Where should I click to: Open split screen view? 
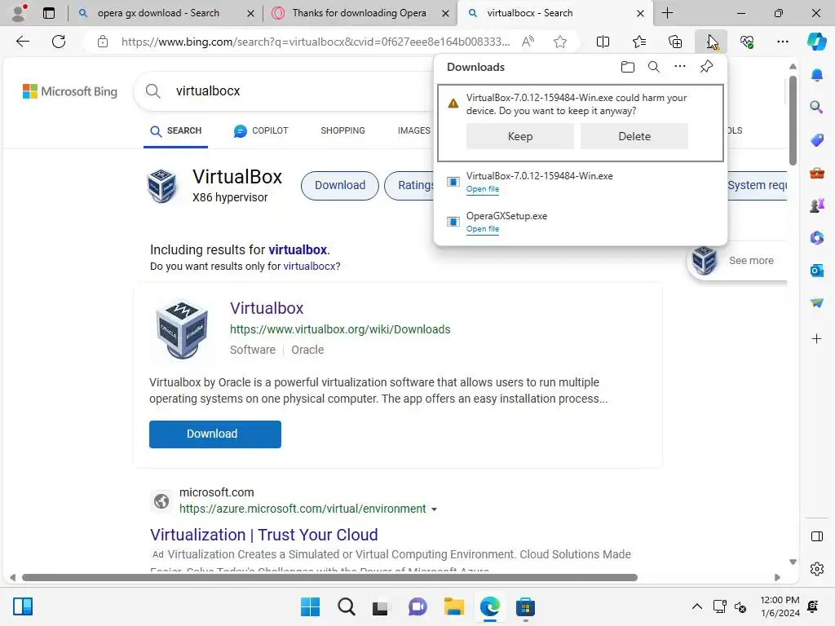click(x=603, y=42)
